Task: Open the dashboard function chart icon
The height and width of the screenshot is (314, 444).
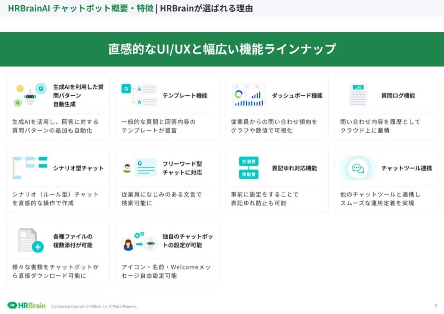Action: tap(249, 94)
